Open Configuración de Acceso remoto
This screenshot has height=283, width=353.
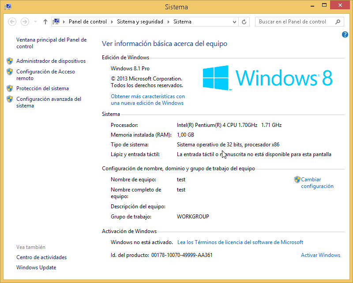tap(45, 75)
